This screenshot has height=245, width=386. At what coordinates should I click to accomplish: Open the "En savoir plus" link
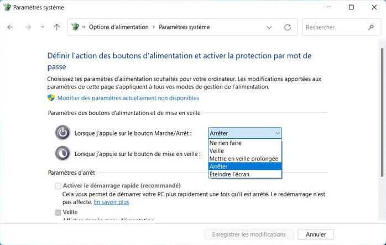click(111, 202)
